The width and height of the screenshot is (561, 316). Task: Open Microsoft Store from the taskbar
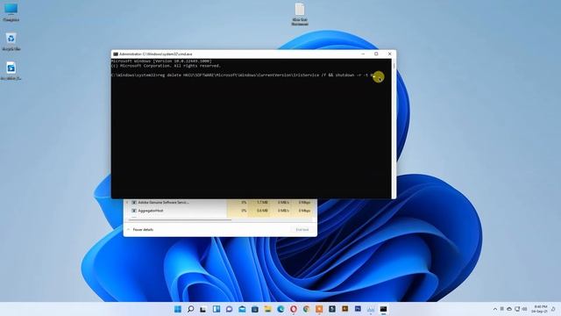[255, 309]
